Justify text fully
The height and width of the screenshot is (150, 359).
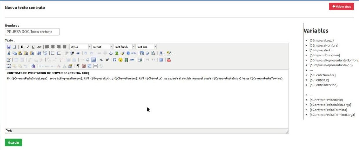click(x=65, y=47)
